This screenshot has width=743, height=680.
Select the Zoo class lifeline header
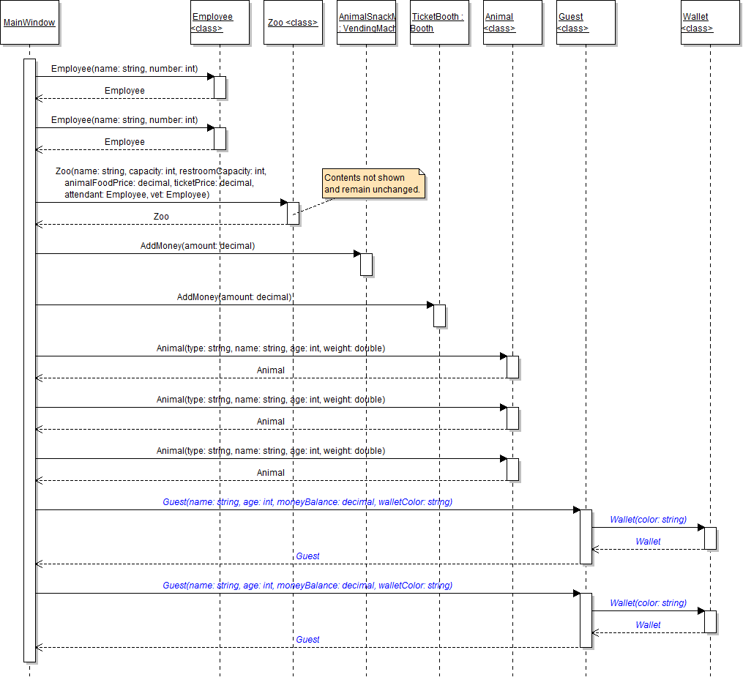(293, 23)
